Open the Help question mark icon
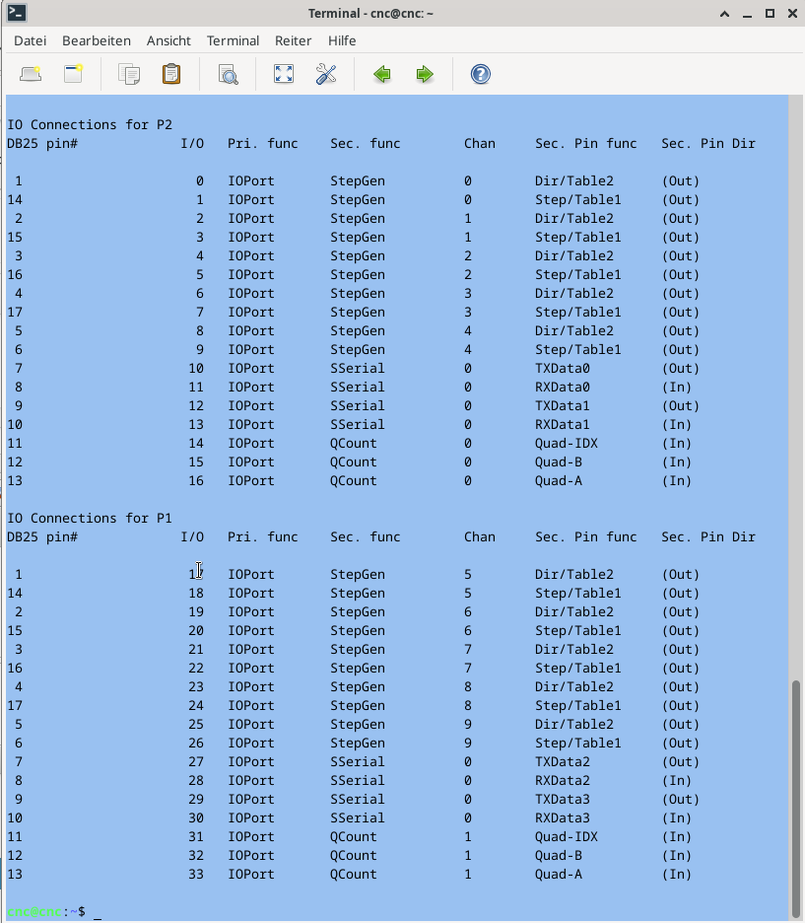Screen dimensions: 805x923 coord(481,74)
